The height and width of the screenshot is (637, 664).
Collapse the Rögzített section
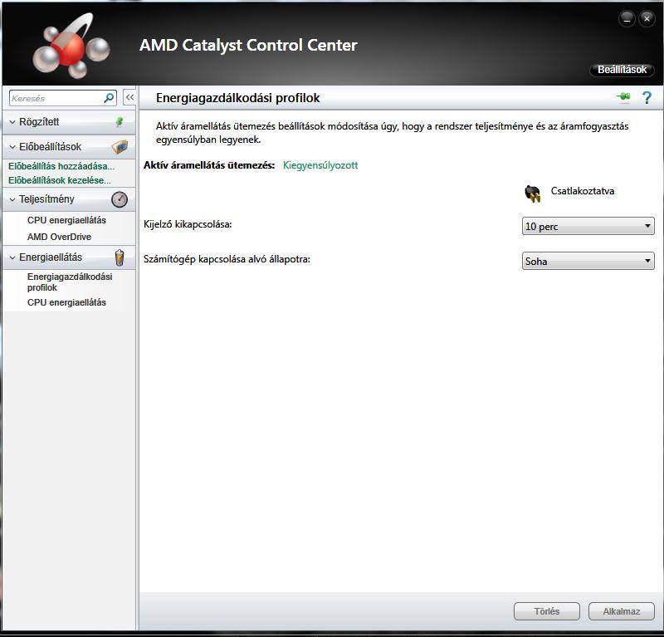point(12,122)
